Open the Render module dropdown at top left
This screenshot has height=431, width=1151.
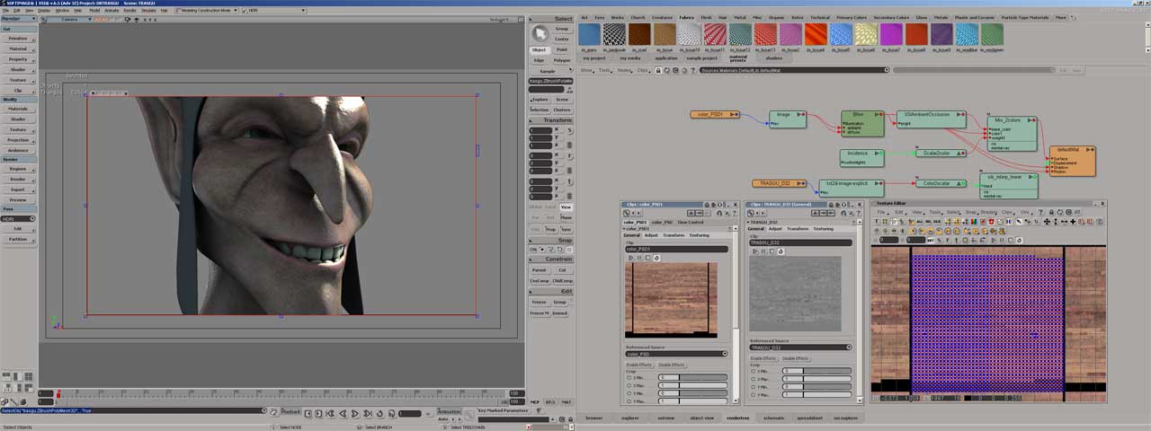click(x=18, y=18)
